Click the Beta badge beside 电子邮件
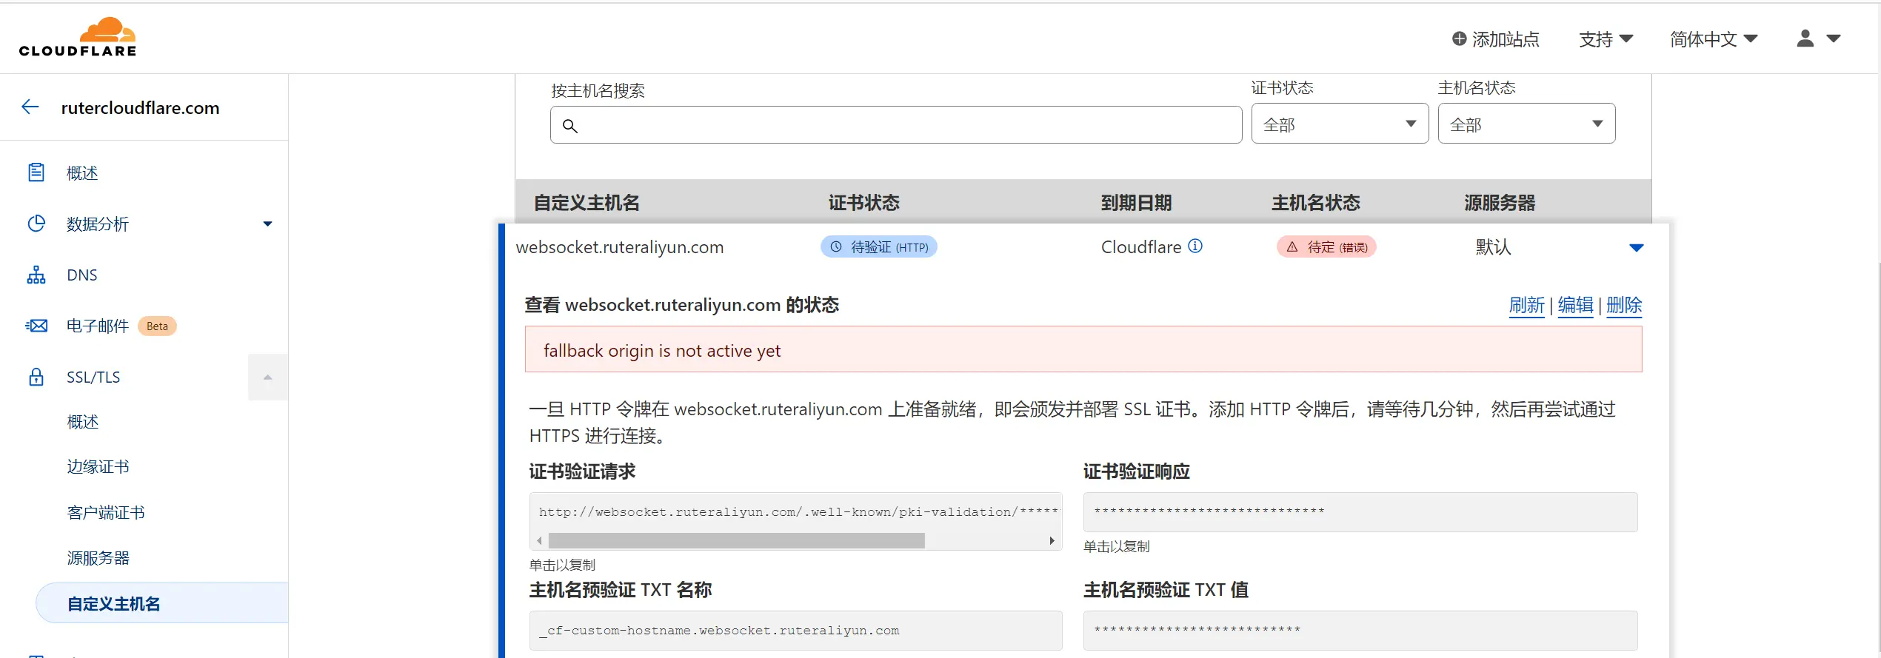 point(157,326)
